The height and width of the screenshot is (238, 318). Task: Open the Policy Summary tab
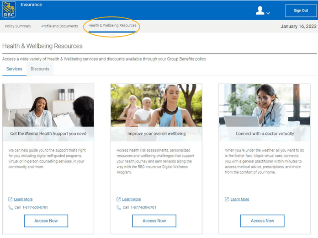(x=18, y=26)
